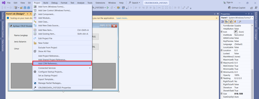Open the Document Outline side tab
Viewport: 259px width, 99px height.
3,29
